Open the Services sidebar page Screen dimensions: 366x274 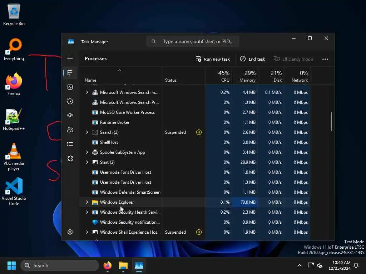pos(70,158)
